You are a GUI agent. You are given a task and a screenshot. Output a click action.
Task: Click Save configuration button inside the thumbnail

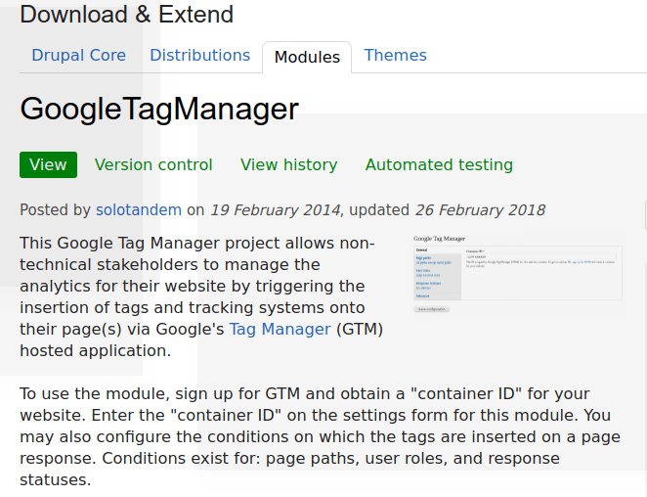(x=431, y=309)
